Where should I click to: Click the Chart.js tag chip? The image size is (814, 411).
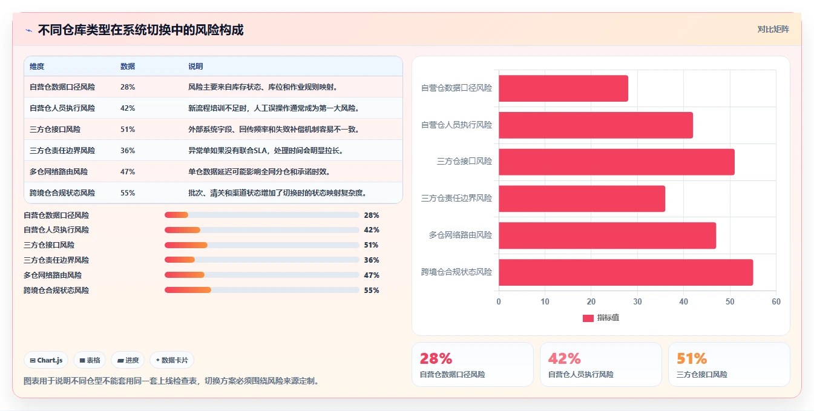coord(47,360)
